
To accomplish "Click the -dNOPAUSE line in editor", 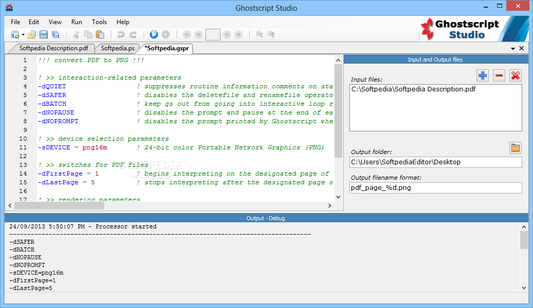I will 185,112.
